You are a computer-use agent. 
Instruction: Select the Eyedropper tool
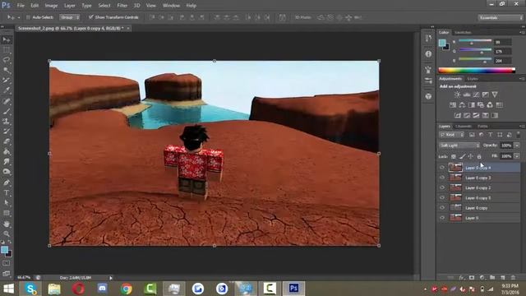tap(7, 90)
